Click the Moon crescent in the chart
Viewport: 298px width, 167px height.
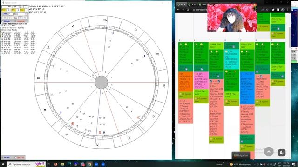(x=144, y=56)
